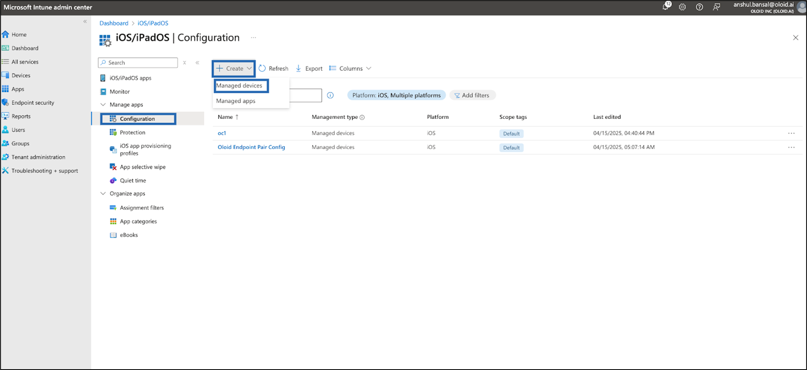Open Assignment filters menu item

(142, 208)
